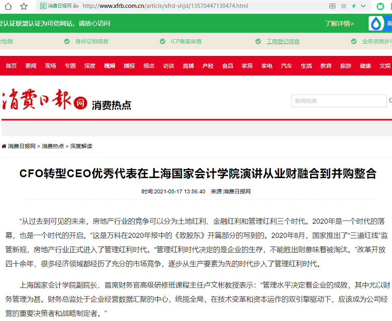Click the green lightning speed-mode icon
The width and height of the screenshot is (392, 321).
tap(354, 6)
